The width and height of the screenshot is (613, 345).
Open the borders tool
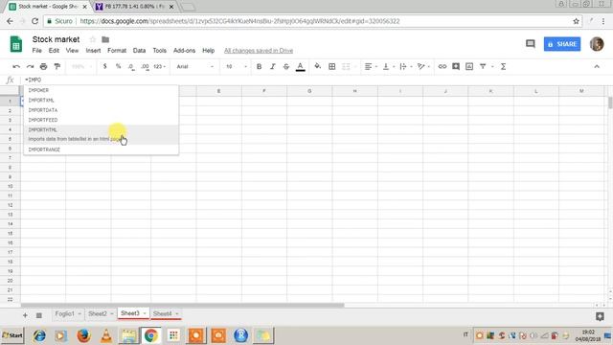click(x=332, y=66)
